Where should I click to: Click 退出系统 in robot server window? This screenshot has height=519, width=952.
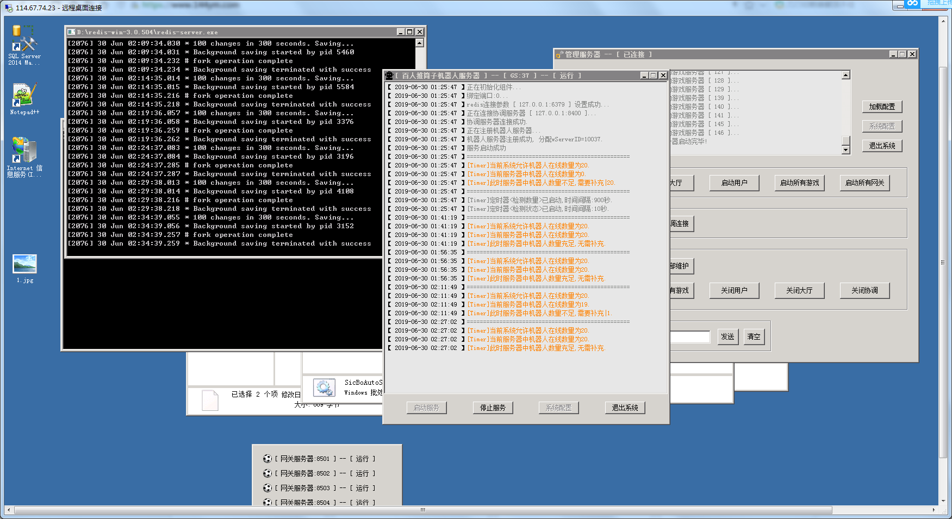click(625, 408)
